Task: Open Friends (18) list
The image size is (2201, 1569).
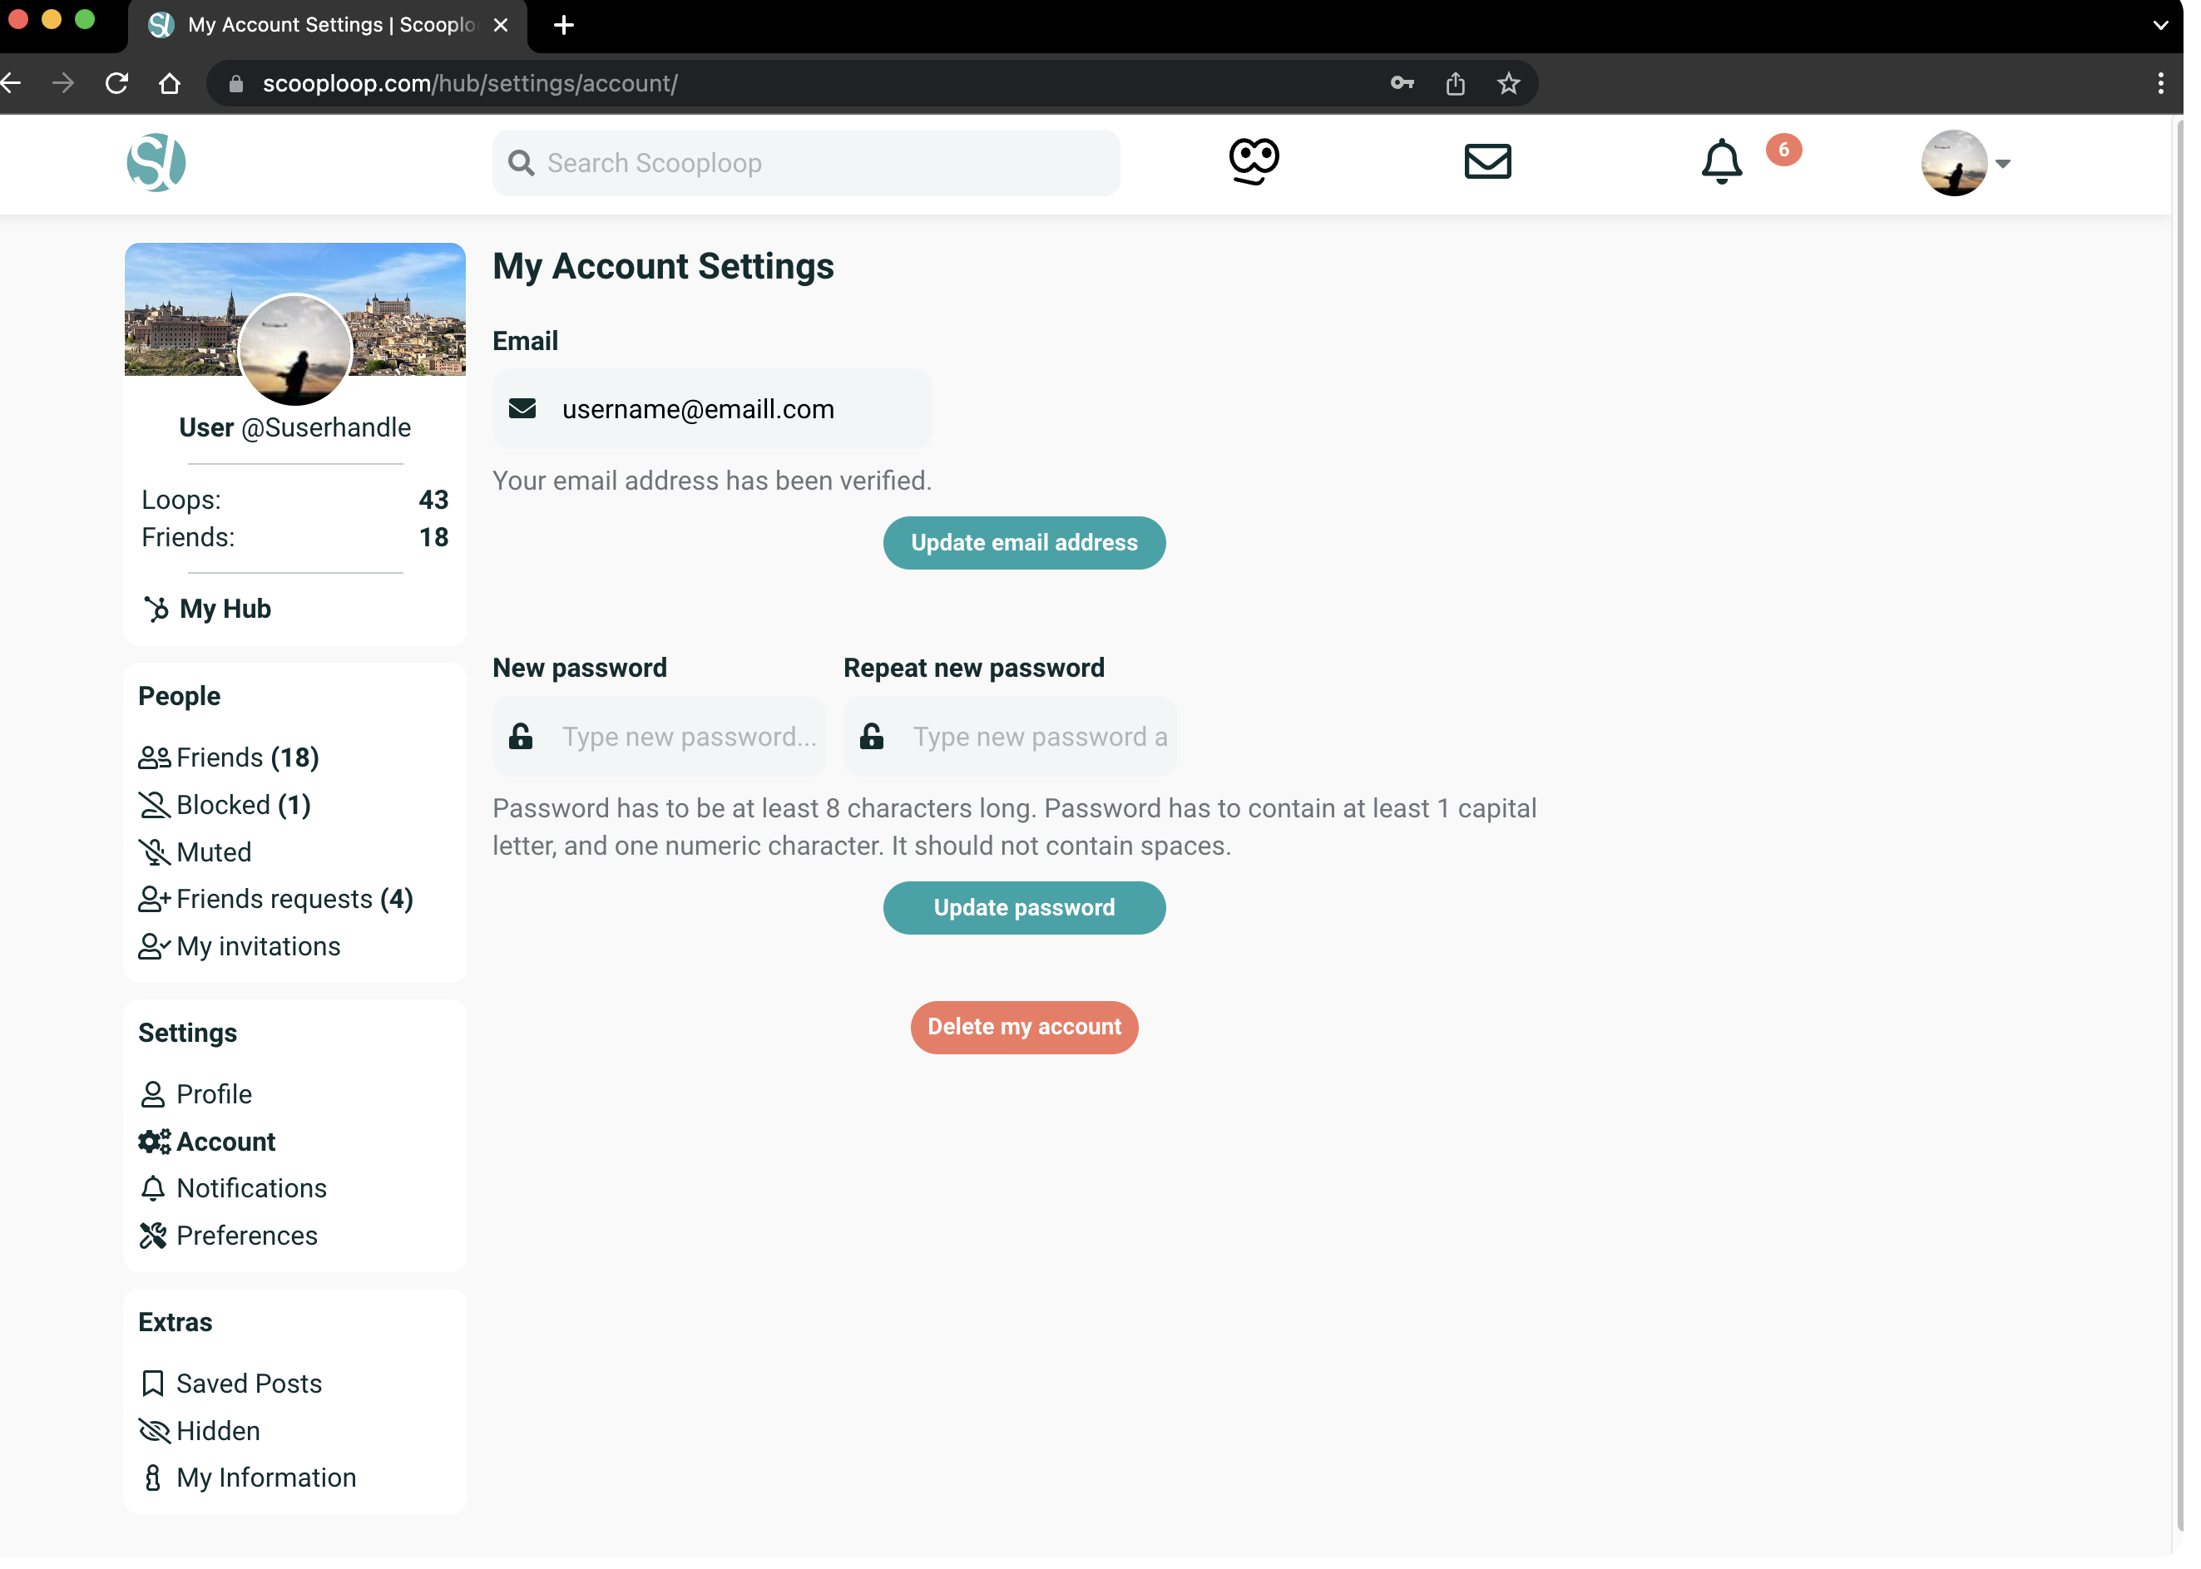Action: (x=229, y=757)
